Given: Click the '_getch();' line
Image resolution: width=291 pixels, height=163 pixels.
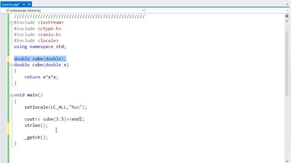Looking at the screenshot, I should [x=36, y=137].
